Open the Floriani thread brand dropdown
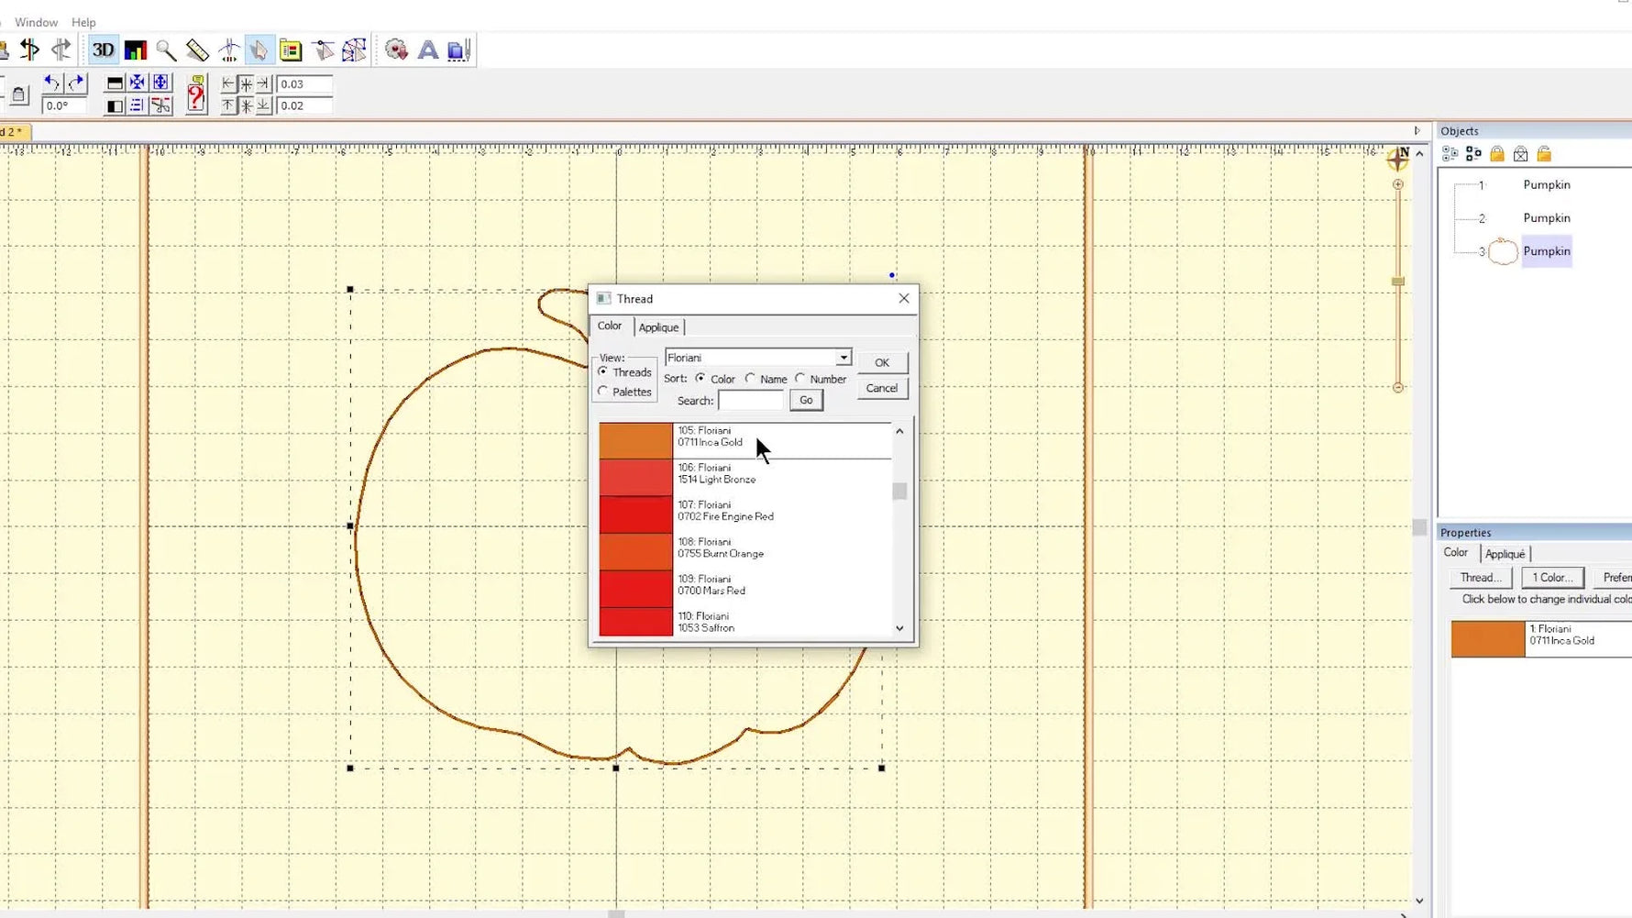Viewport: 1632px width, 918px height. 843,357
